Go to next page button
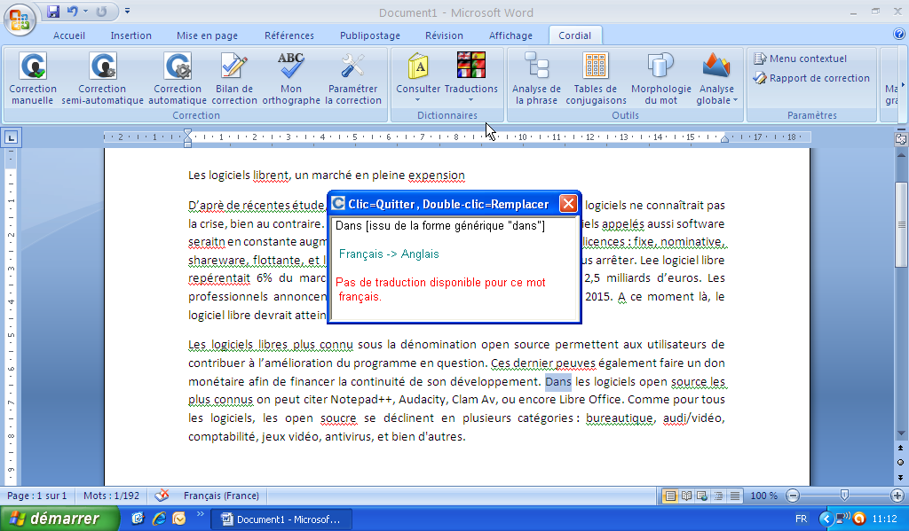This screenshot has height=531, width=909. [x=901, y=478]
